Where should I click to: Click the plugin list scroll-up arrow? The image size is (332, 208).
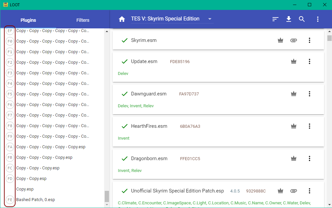[x=107, y=31]
